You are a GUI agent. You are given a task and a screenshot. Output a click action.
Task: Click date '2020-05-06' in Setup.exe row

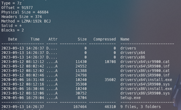[x=13, y=98]
